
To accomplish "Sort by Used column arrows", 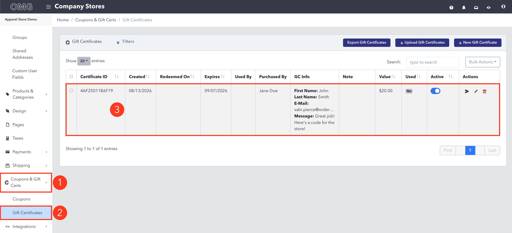I will coord(418,76).
